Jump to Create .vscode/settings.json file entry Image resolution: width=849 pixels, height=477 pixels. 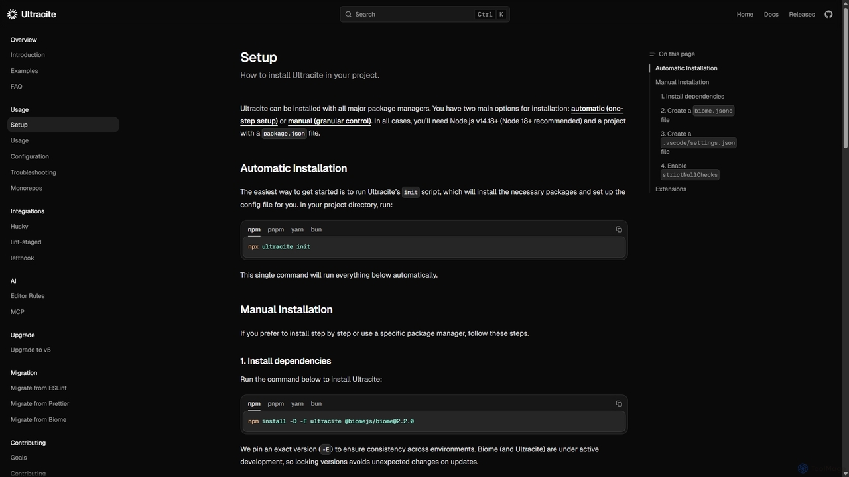click(x=698, y=142)
